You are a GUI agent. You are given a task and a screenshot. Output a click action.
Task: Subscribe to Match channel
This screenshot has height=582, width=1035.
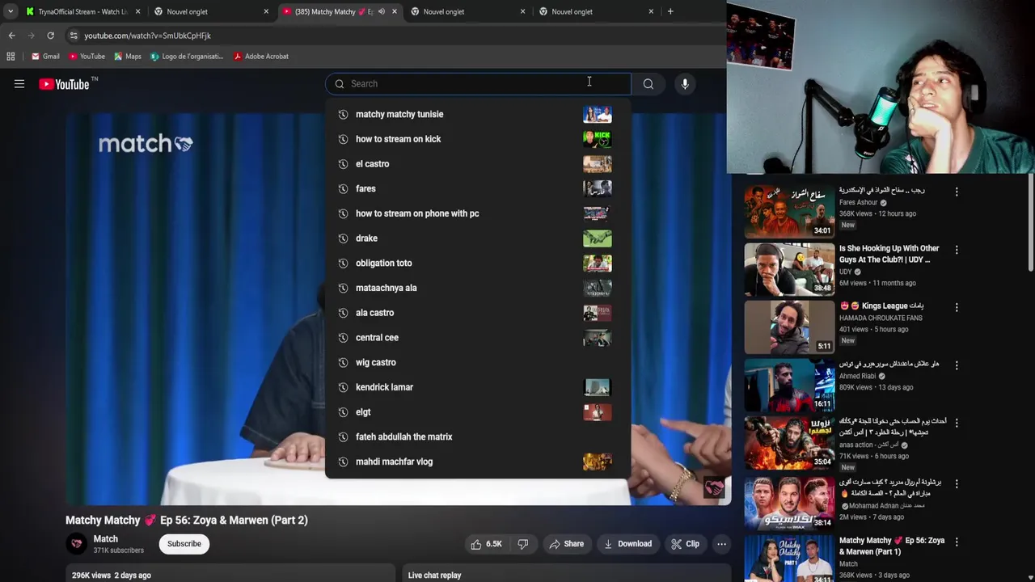click(184, 544)
